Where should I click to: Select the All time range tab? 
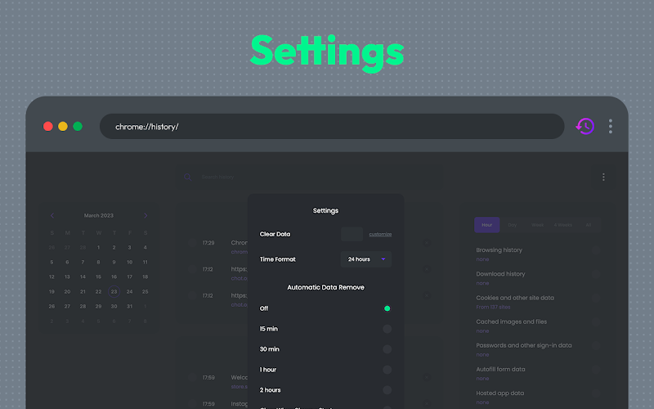(x=588, y=225)
